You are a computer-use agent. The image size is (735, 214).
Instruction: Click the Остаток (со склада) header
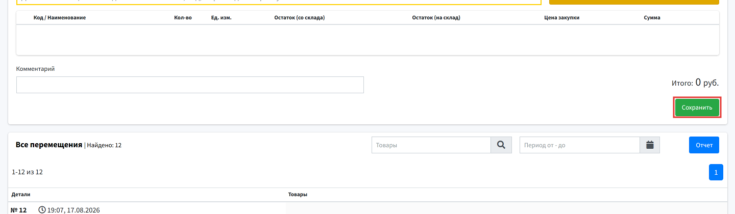point(300,18)
